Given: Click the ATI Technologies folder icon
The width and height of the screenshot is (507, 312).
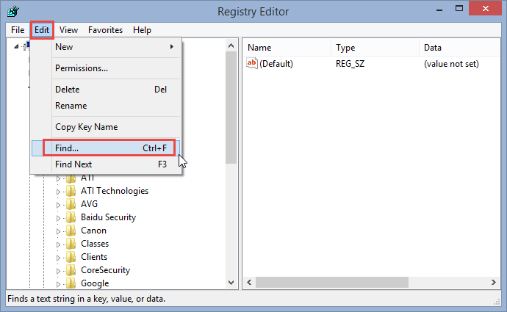Looking at the screenshot, I should (x=71, y=191).
